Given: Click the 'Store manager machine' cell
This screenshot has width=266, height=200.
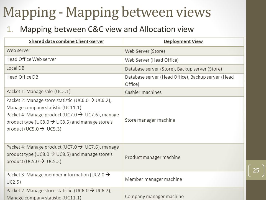Looking at the screenshot, I should pos(183,120).
